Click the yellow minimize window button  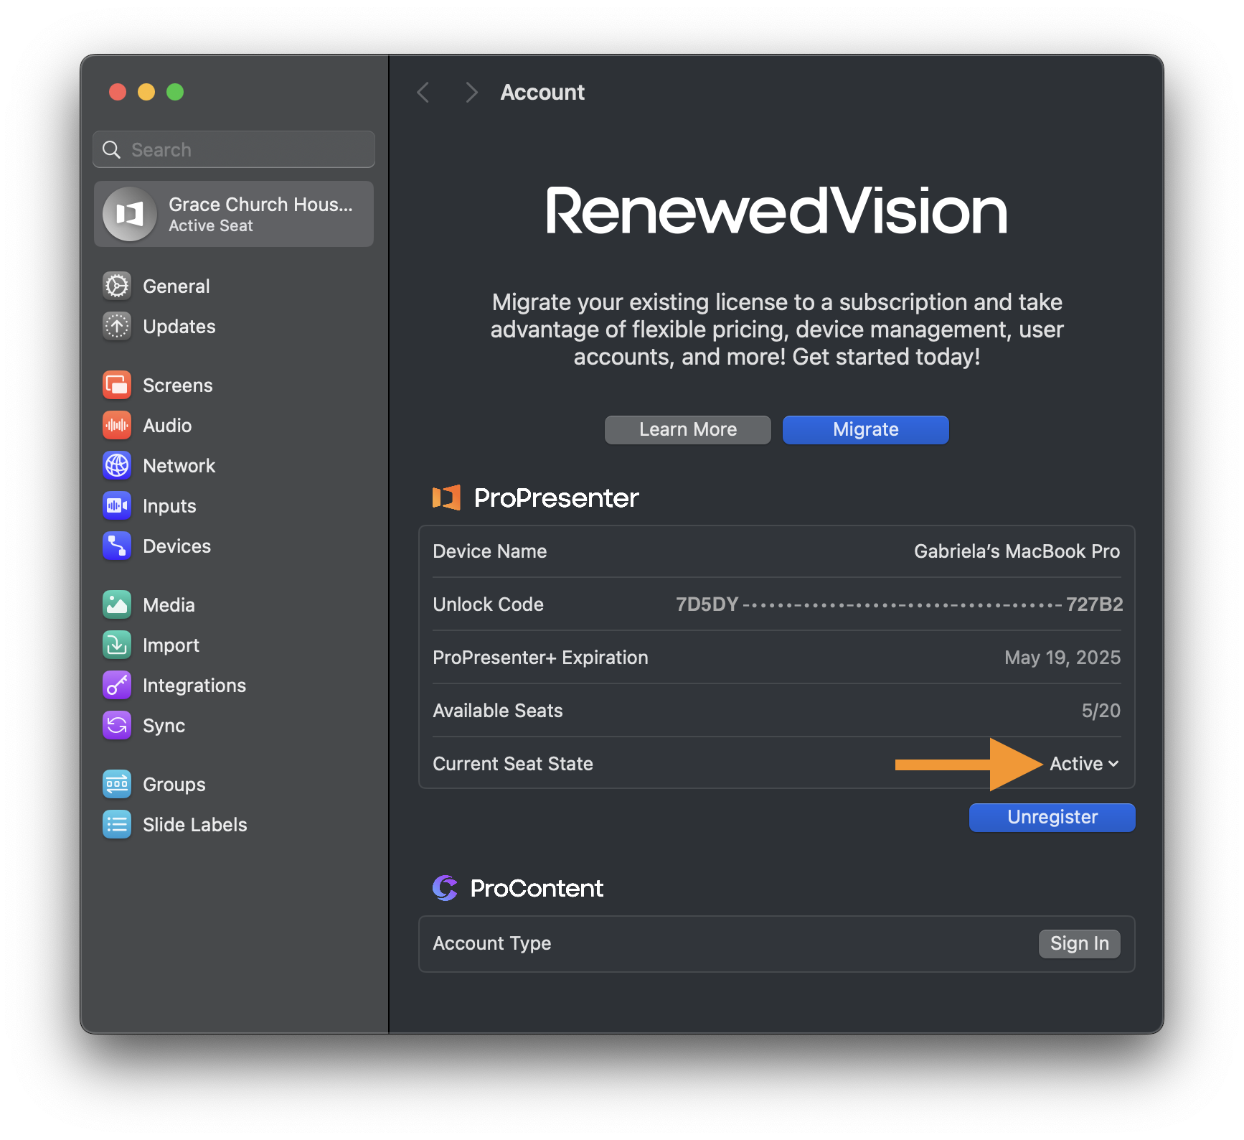pos(146,92)
